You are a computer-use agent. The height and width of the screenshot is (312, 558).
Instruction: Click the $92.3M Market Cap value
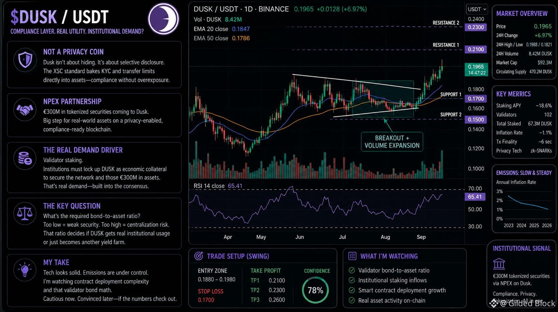point(545,63)
